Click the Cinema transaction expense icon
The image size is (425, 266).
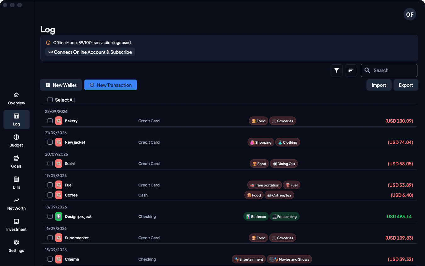(x=59, y=259)
